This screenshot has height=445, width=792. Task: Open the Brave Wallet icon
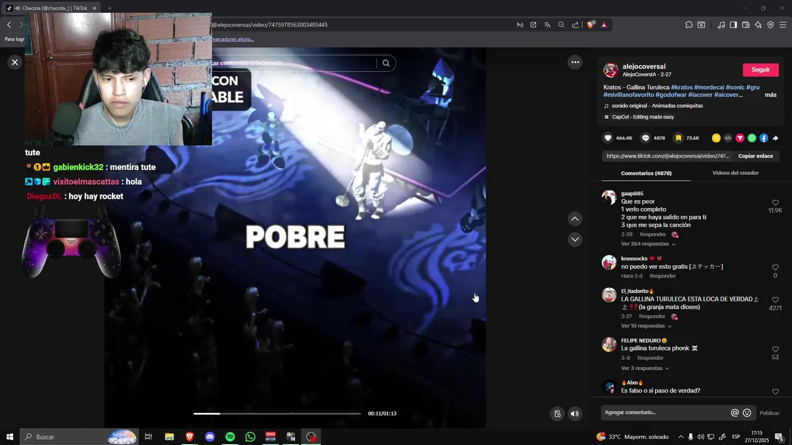pos(746,25)
